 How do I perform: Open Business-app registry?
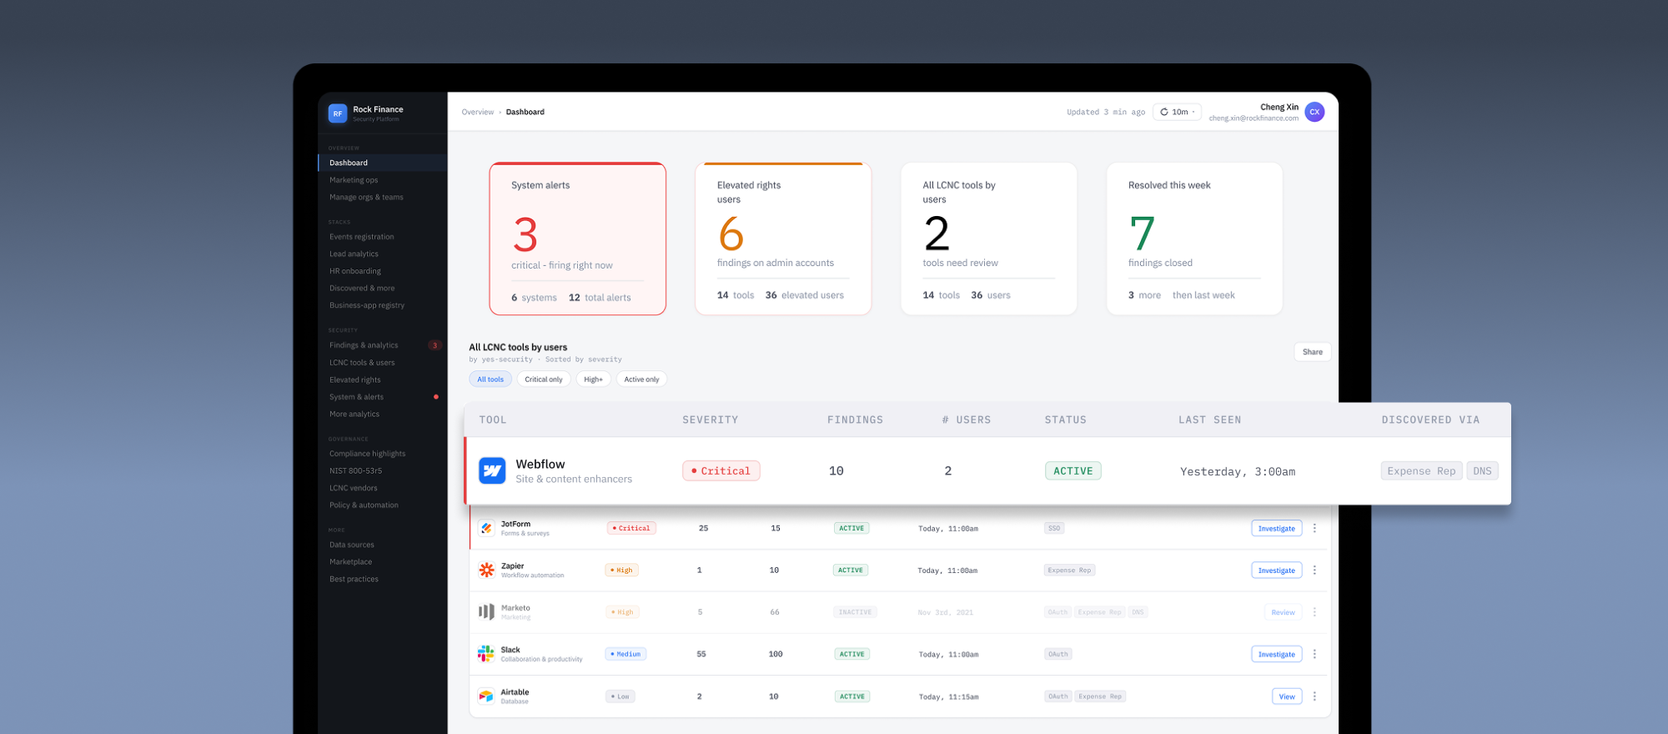[x=367, y=305]
